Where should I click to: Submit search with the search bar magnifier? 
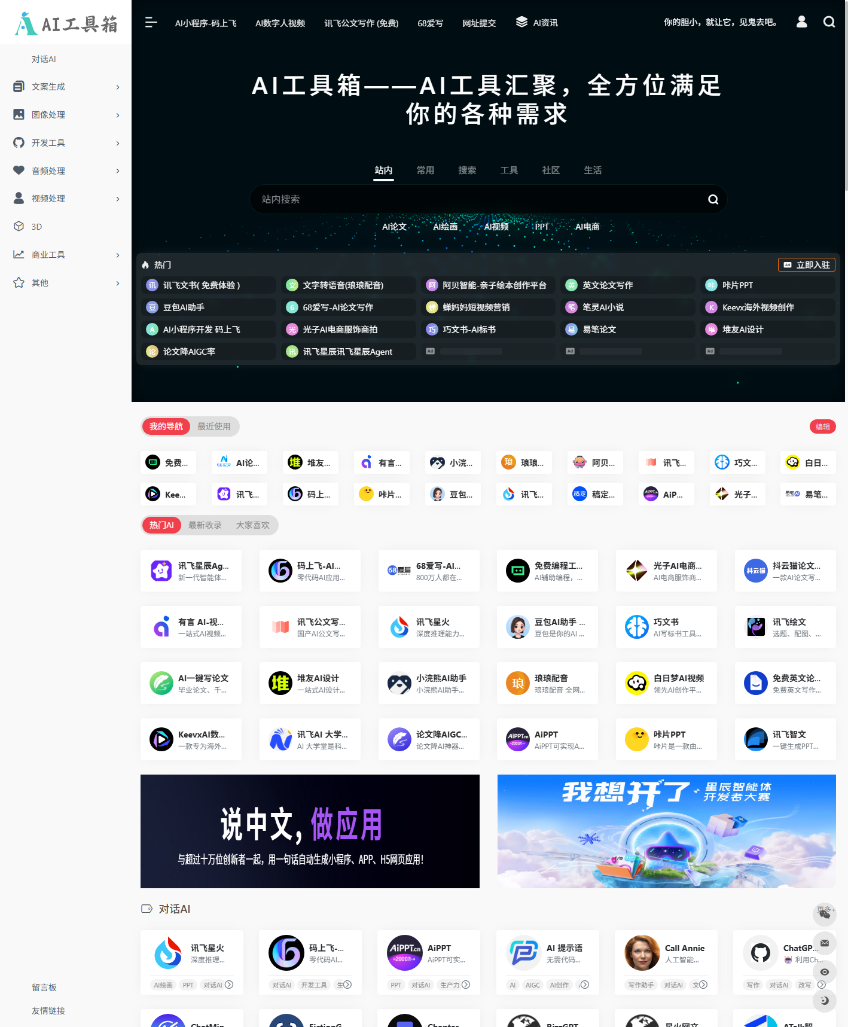click(713, 199)
